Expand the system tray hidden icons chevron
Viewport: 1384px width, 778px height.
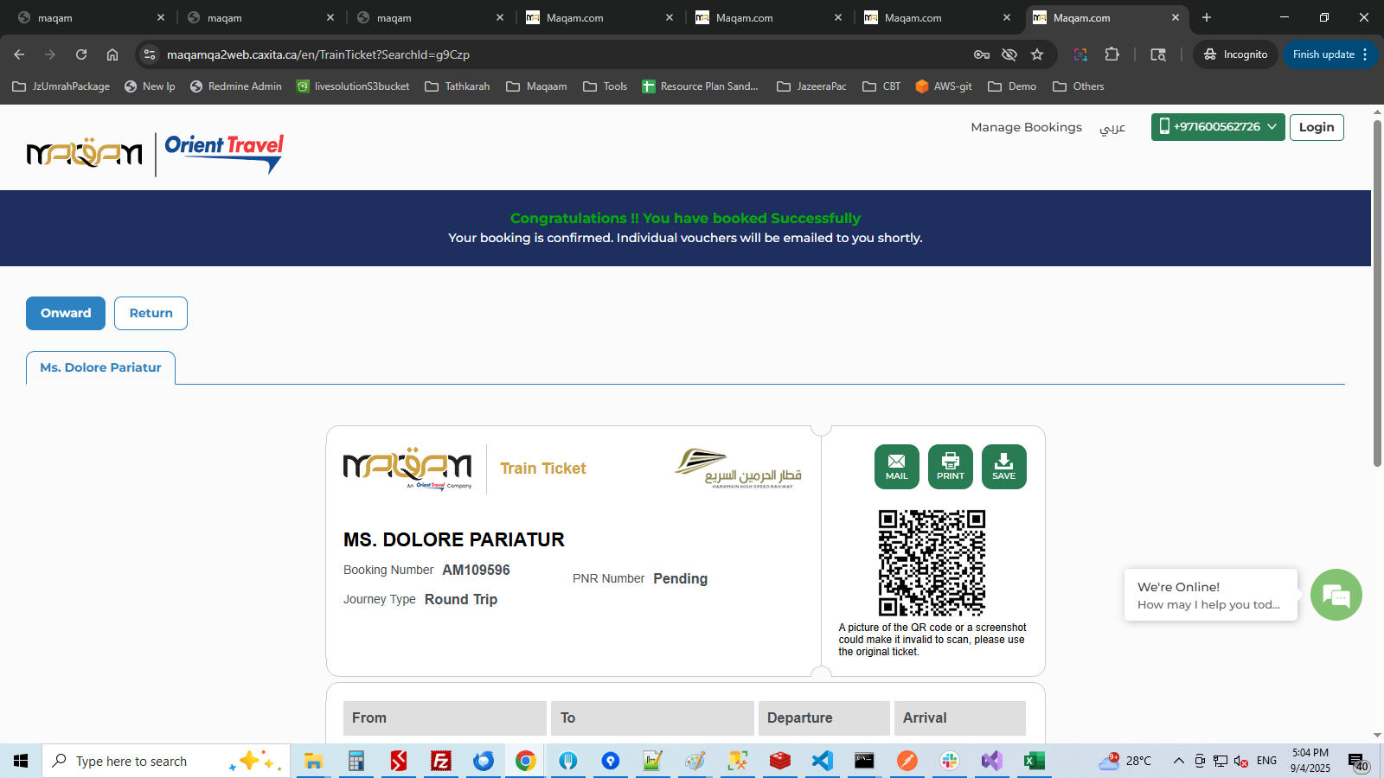1178,761
